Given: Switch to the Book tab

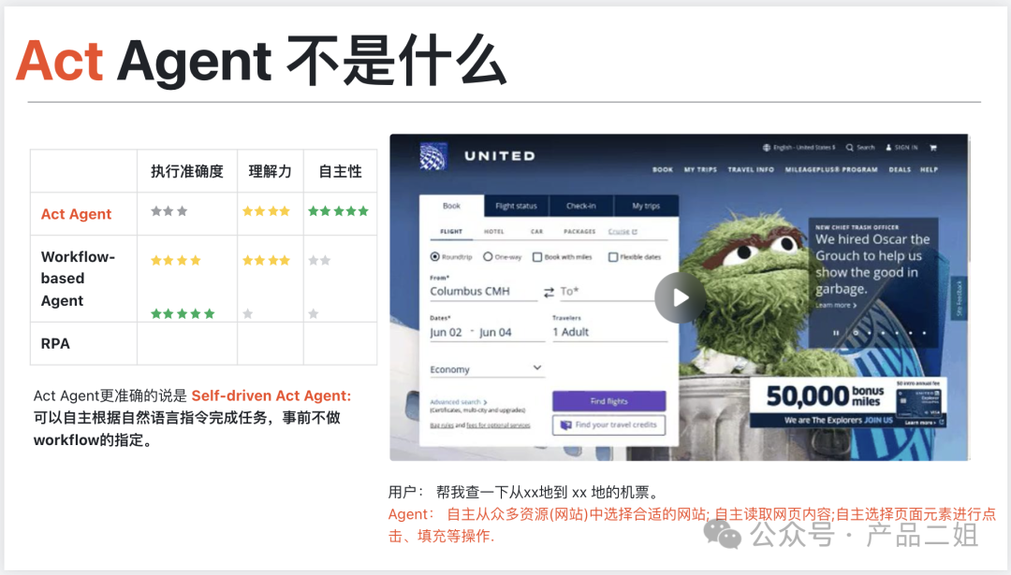Looking at the screenshot, I should pos(451,206).
